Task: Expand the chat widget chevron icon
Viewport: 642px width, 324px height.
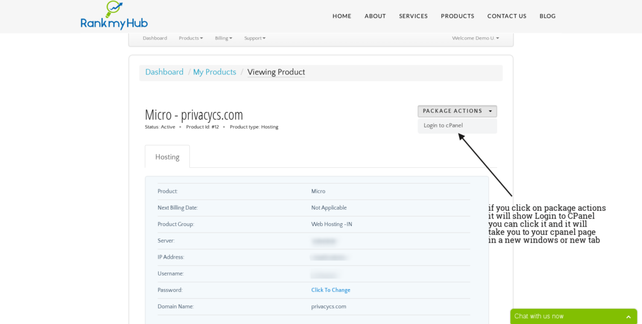Action: click(x=628, y=317)
